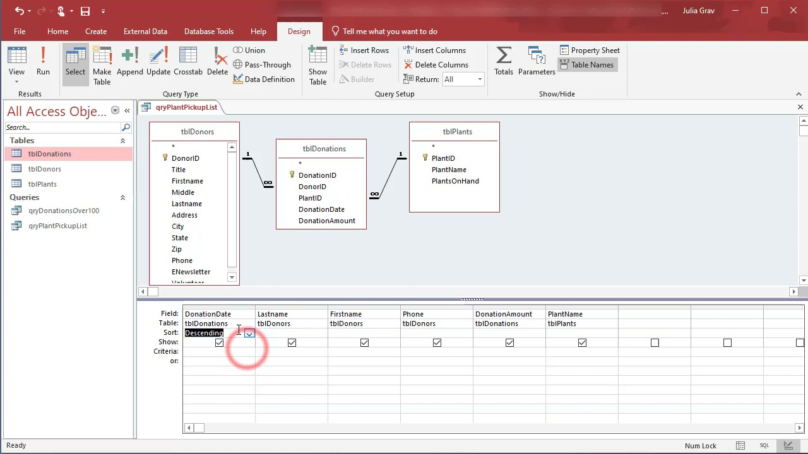Collapse the Tables group
Image resolution: width=808 pixels, height=454 pixels.
(x=122, y=141)
